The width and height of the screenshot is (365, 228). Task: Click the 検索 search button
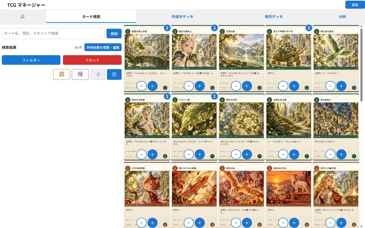coord(114,34)
